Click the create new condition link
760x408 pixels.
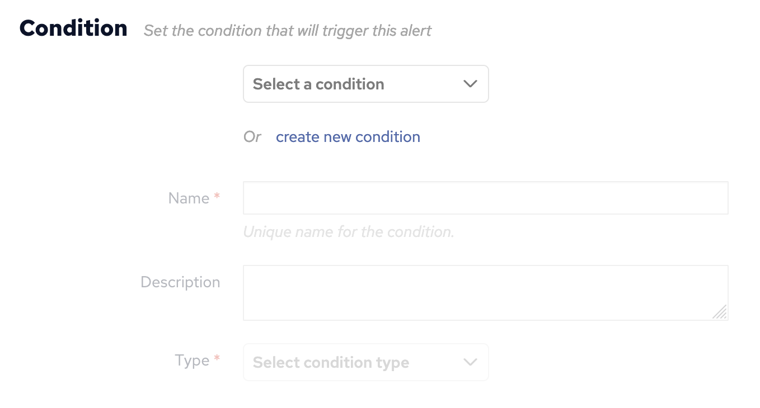[x=348, y=137]
